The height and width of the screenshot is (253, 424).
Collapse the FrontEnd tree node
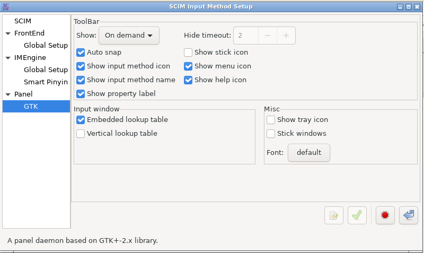coord(8,33)
